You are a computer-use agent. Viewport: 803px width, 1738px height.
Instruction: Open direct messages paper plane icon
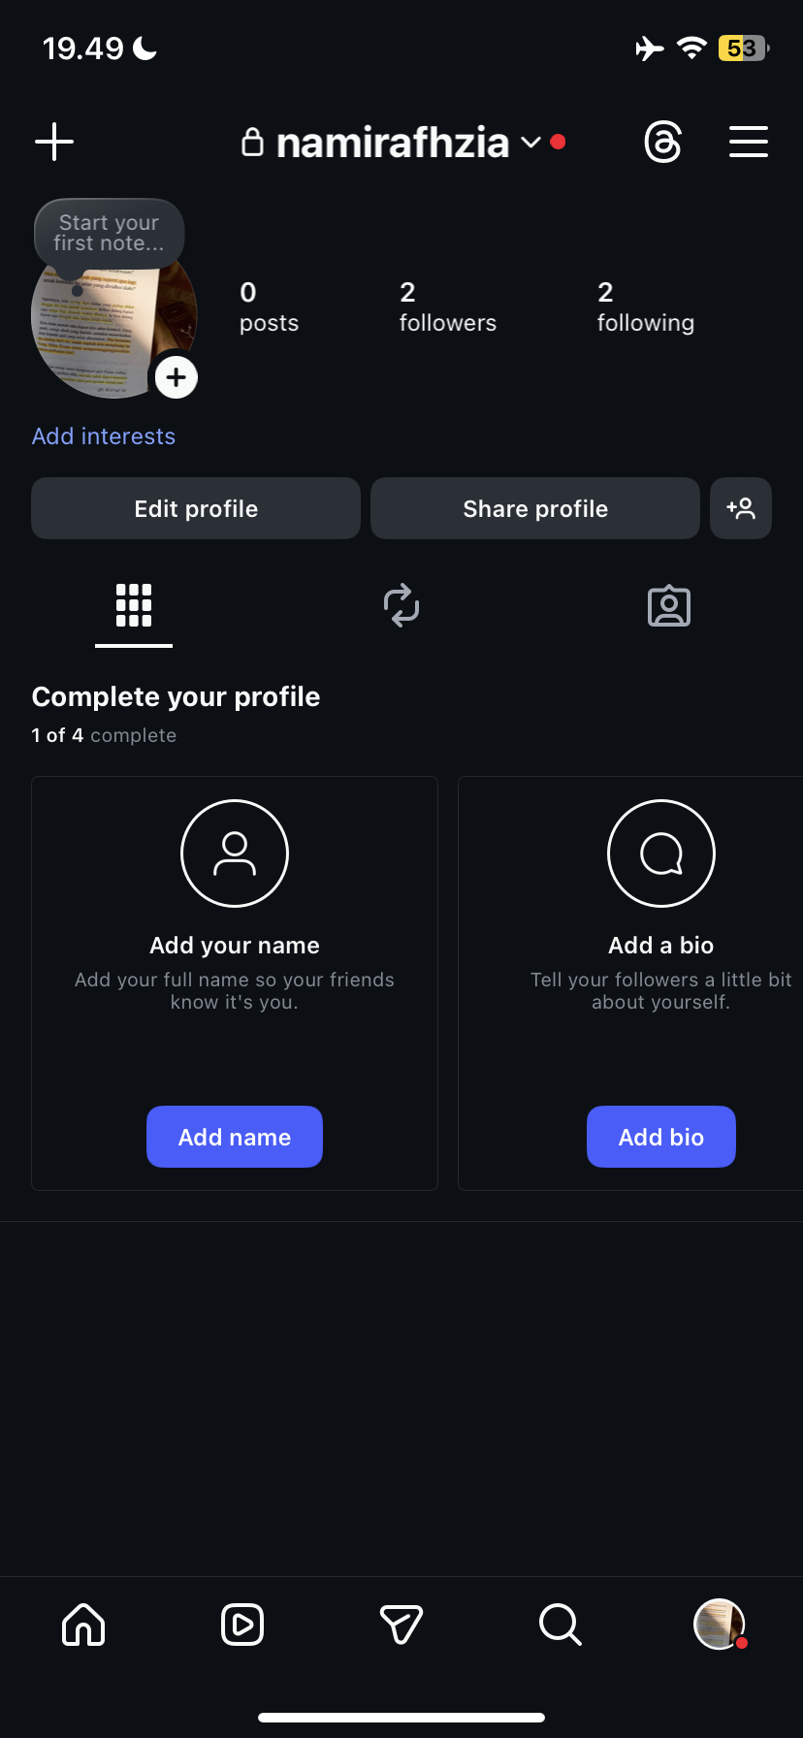(x=401, y=1625)
